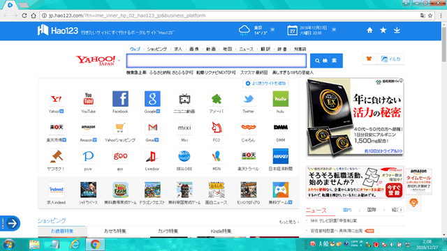447x251 pixels.
Task: Select the ウェブ search tab
Action: click(135, 49)
